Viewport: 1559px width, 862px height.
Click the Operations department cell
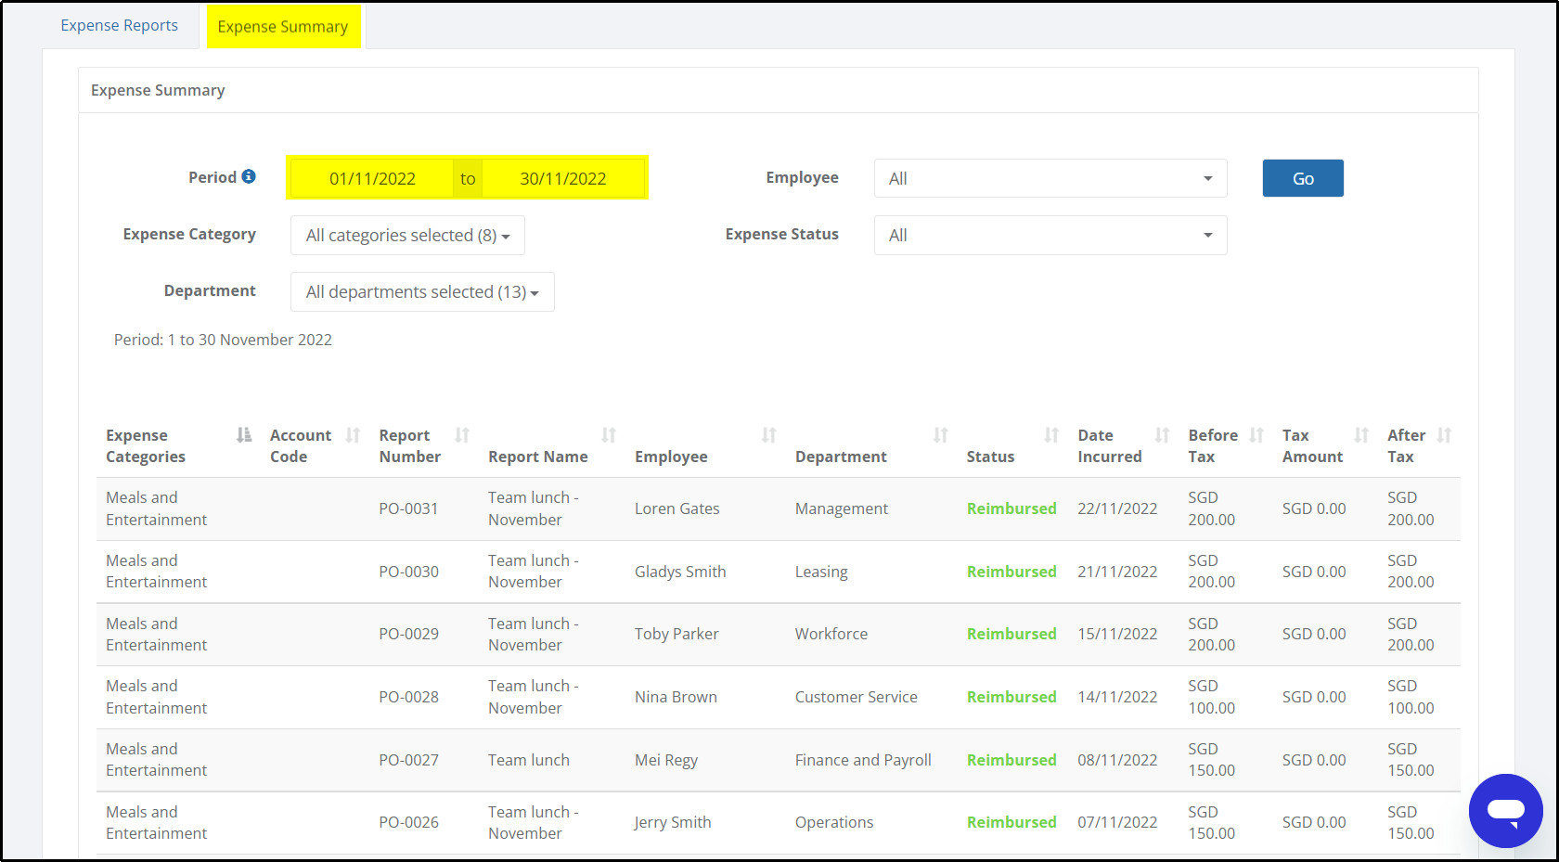coord(834,822)
